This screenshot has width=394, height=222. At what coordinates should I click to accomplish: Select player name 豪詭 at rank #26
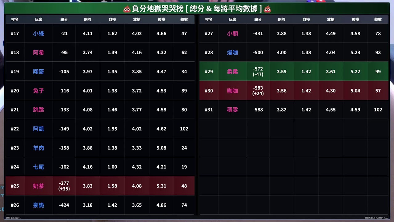point(38,205)
